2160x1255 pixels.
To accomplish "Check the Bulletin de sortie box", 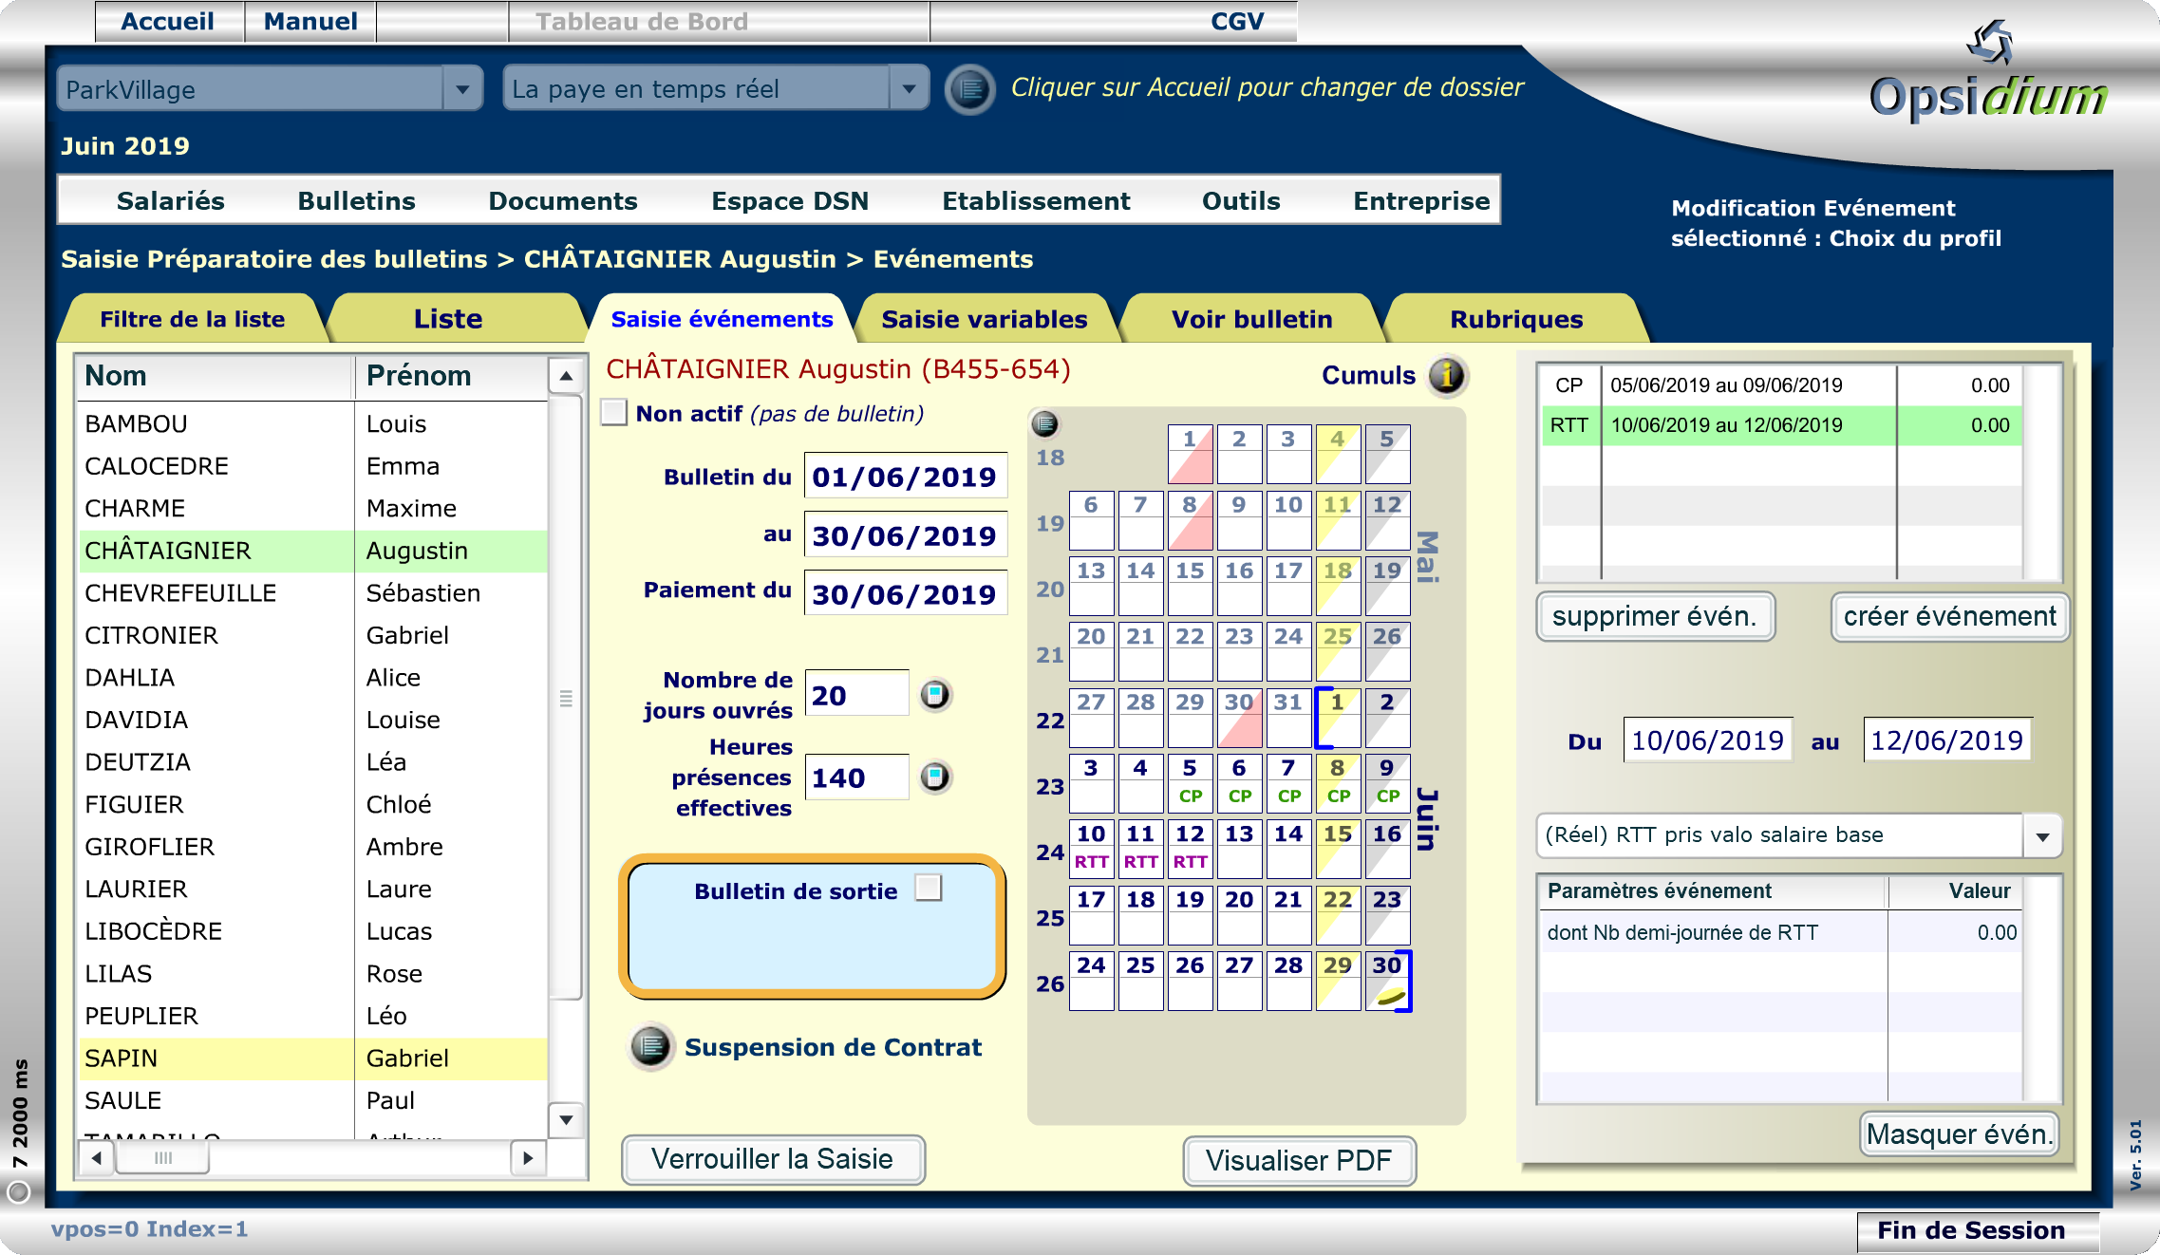I will [928, 889].
